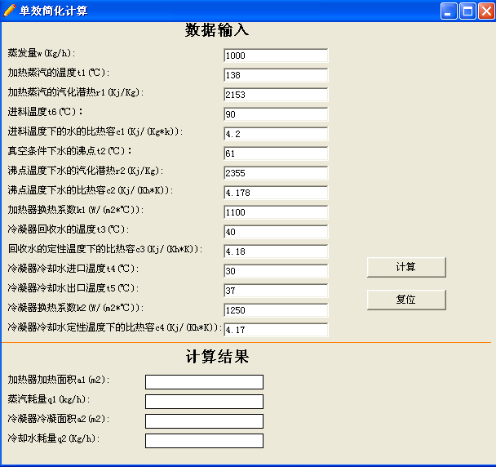The image size is (496, 467).
Task: Select the 比热容c4 field showing 4.17
Action: coord(276,330)
